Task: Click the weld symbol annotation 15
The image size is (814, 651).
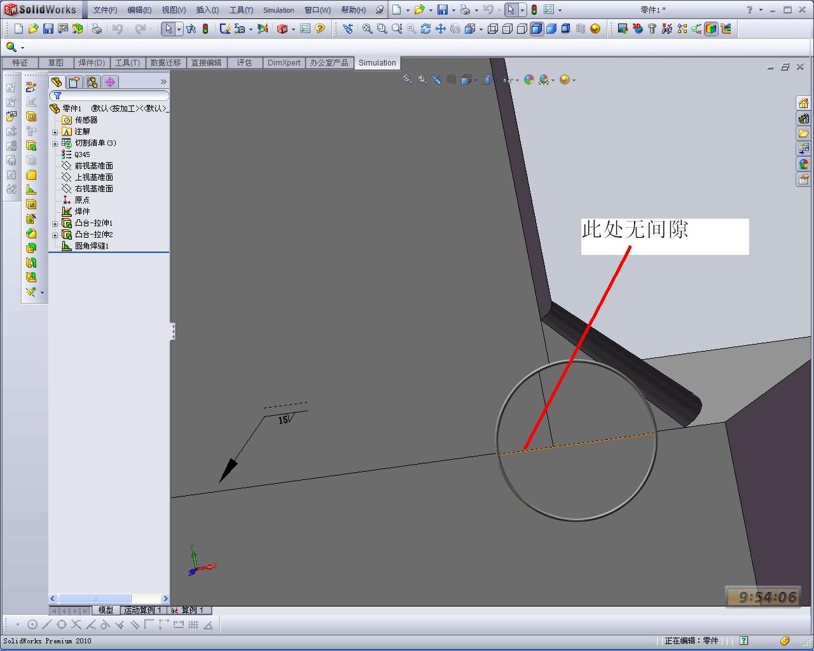Action: coord(284,420)
